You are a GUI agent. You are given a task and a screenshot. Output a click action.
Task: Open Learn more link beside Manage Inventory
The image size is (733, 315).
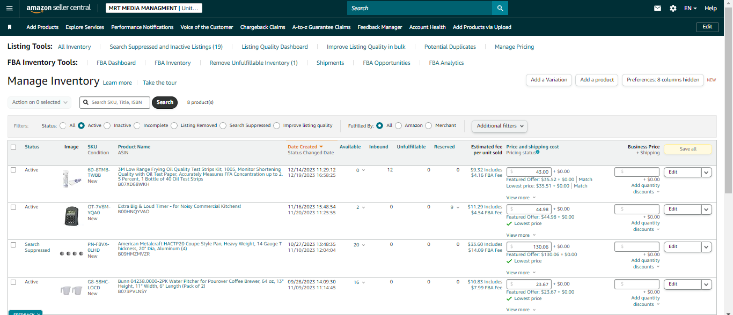(x=117, y=83)
